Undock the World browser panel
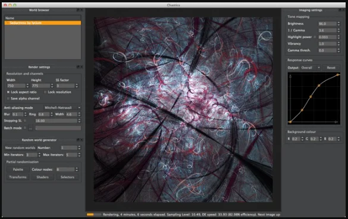 point(78,10)
